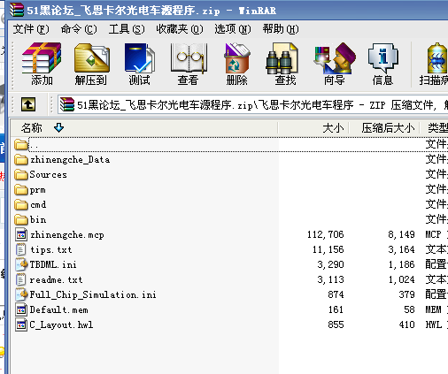Select the zhinengche_Data folder name
Screen dimensions: 448x374
70,160
